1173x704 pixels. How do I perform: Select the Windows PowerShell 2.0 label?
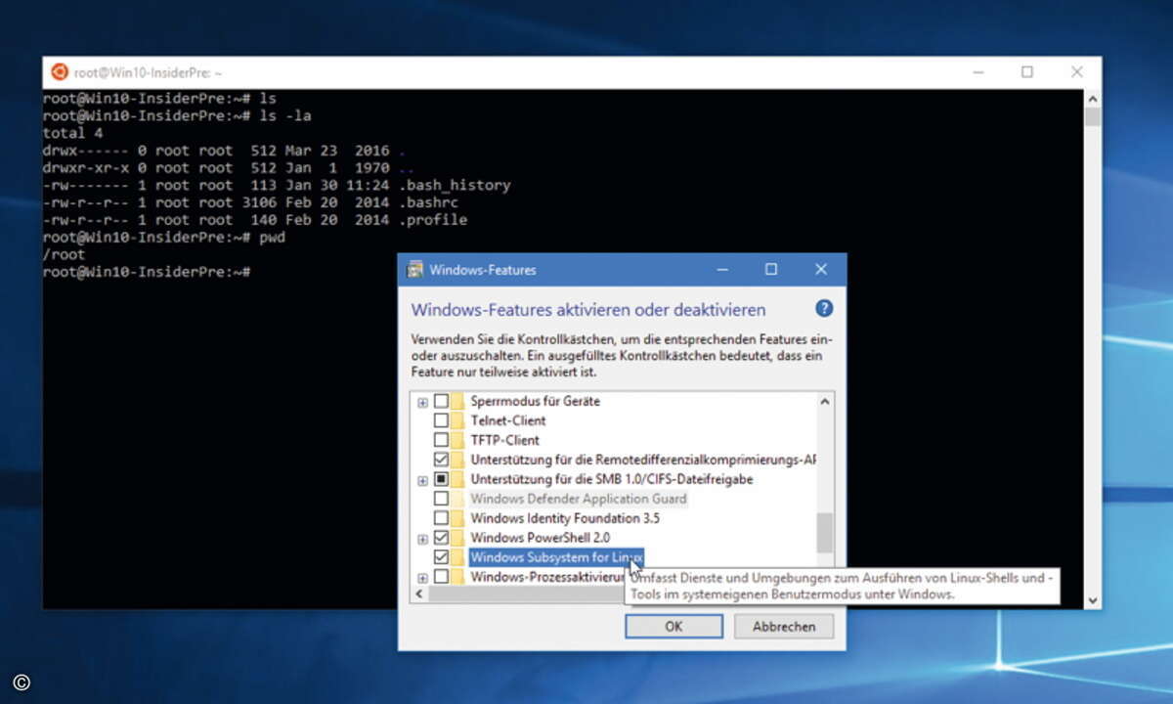pos(541,538)
